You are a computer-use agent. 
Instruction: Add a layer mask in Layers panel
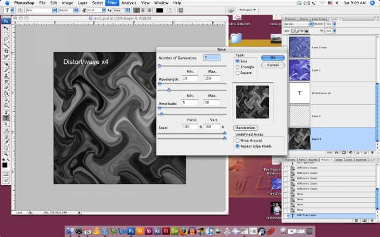(x=344, y=152)
